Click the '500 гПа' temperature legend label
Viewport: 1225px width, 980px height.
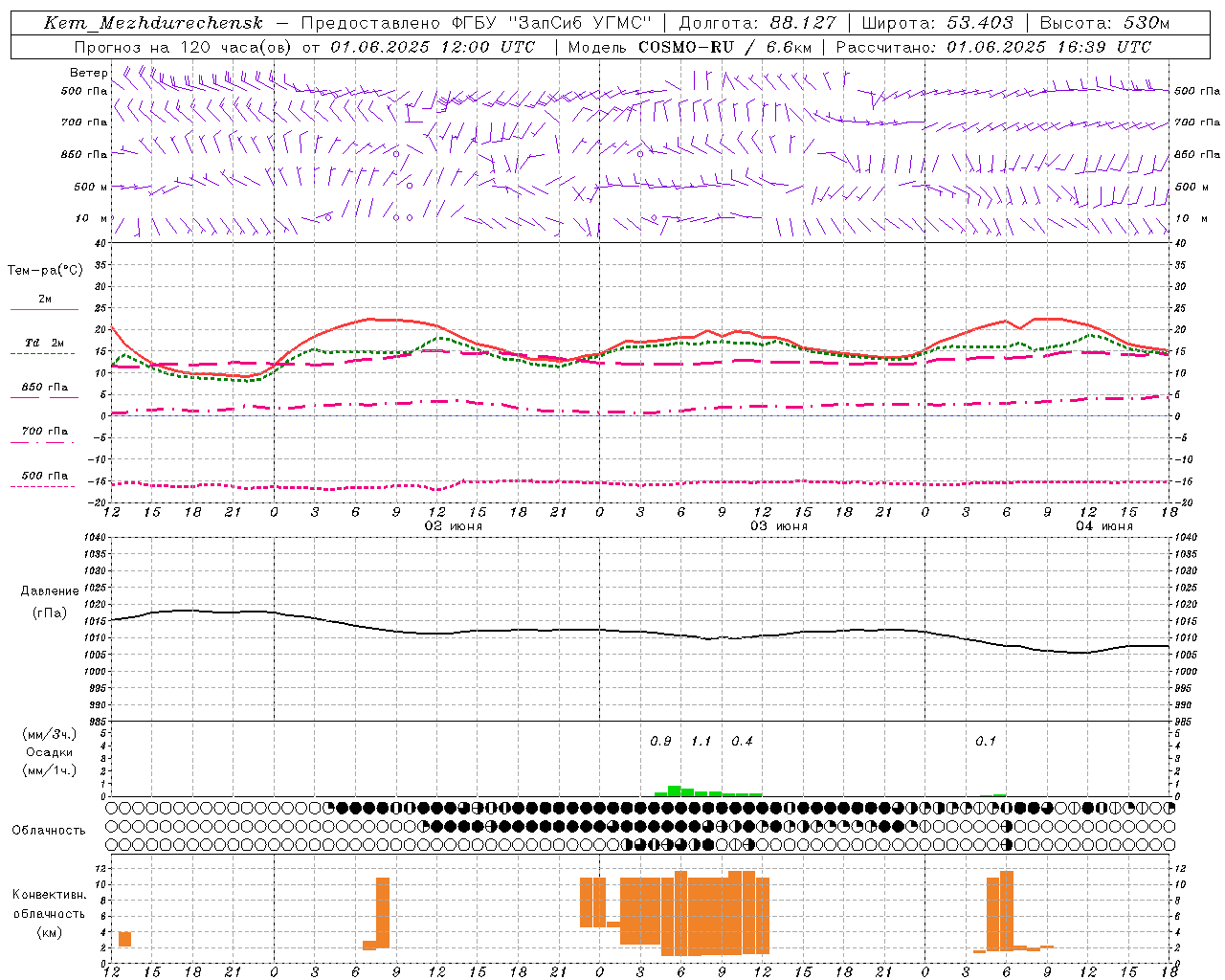44,475
